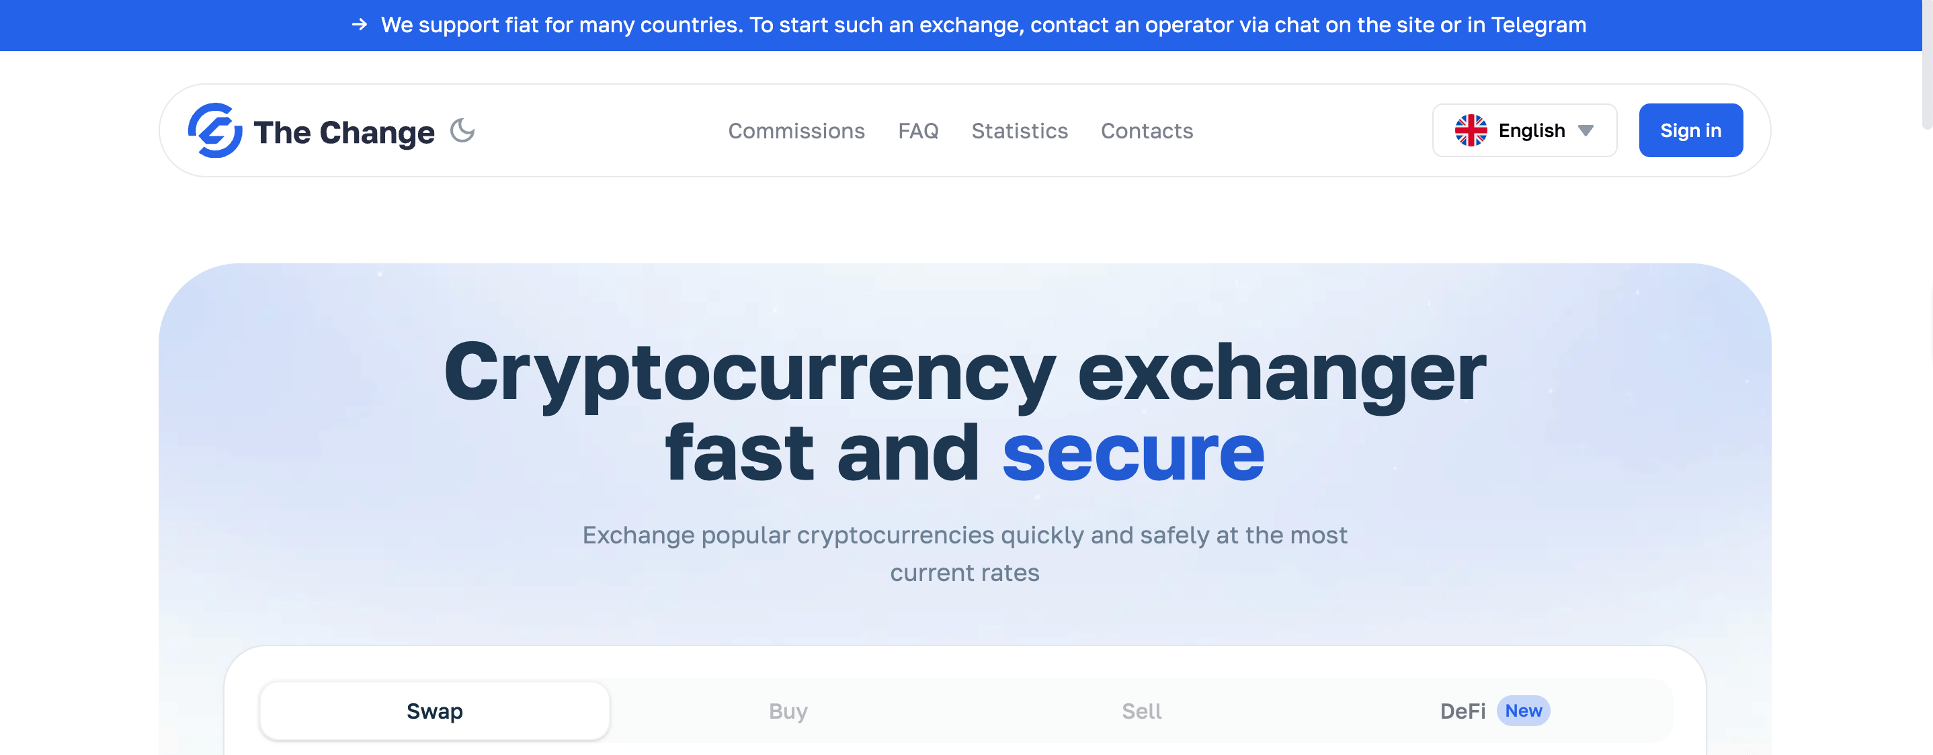This screenshot has width=1933, height=755.
Task: Switch to the Sell tab
Action: coord(1141,711)
